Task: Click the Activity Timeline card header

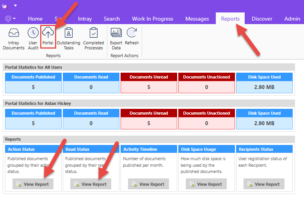Action: click(x=149, y=149)
